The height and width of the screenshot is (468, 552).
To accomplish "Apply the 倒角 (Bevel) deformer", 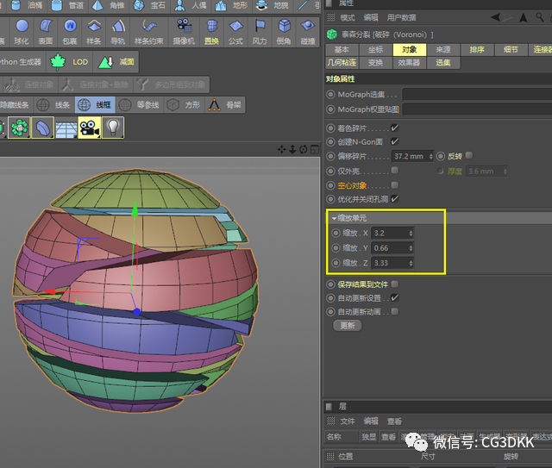I will click(284, 32).
